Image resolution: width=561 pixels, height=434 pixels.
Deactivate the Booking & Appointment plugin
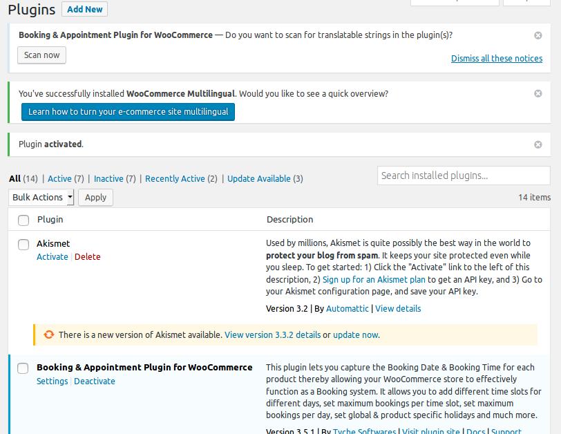pos(95,381)
